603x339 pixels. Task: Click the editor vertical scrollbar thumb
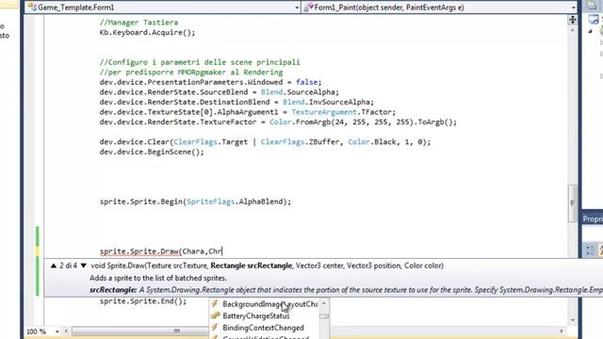click(x=572, y=203)
